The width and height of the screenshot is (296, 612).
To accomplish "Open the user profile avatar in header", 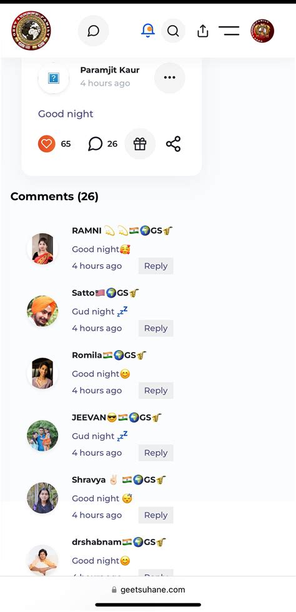I will [x=262, y=31].
